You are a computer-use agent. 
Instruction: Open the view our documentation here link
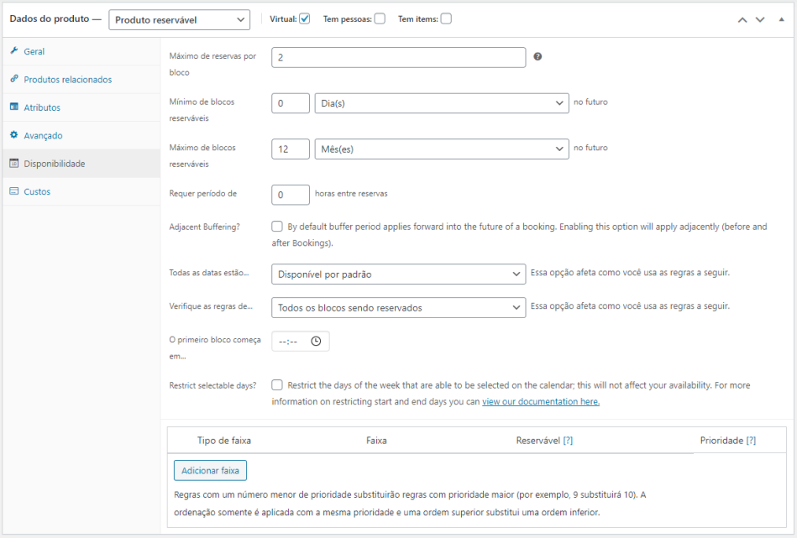pos(540,402)
